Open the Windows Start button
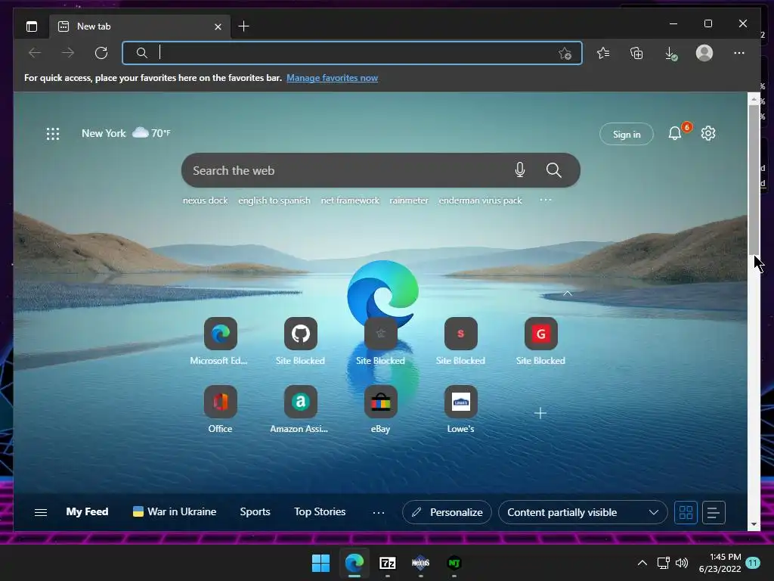This screenshot has height=581, width=774. coord(320,563)
